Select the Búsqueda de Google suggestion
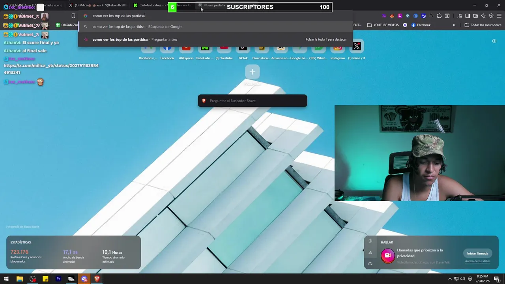 coord(215,26)
